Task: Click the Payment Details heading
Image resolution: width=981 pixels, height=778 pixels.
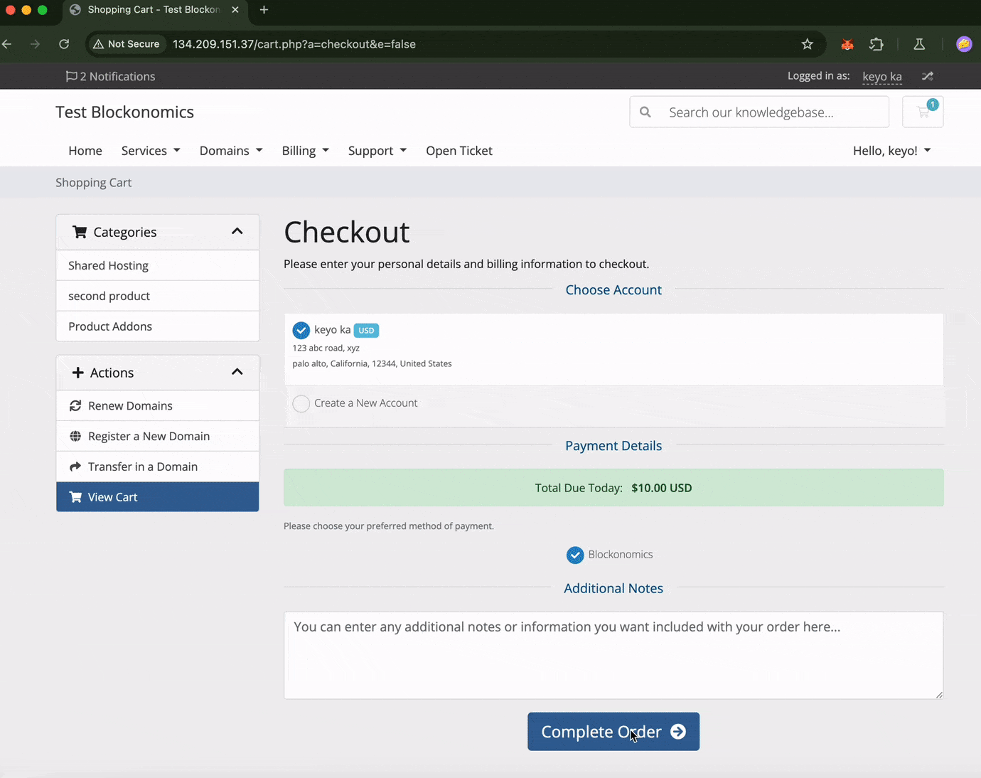Action: (x=613, y=446)
